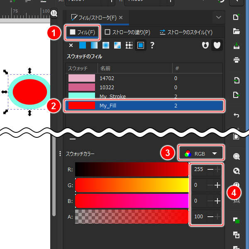This screenshot has height=249, width=249.
Task: Click the save document icon
Action: [236, 46]
